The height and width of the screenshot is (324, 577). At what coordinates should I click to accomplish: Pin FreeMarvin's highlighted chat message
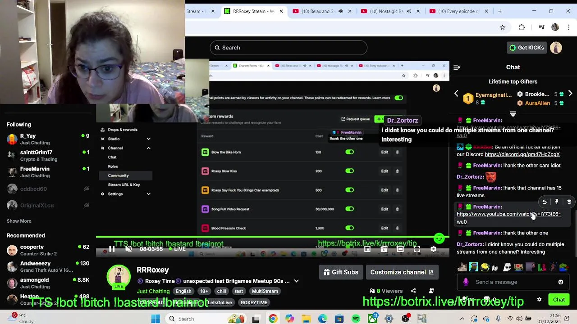pos(557,202)
